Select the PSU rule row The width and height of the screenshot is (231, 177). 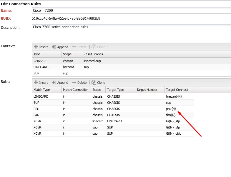click(x=113, y=109)
